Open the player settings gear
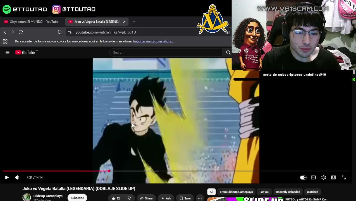Screen dimensions: 356x201 click(323, 177)
